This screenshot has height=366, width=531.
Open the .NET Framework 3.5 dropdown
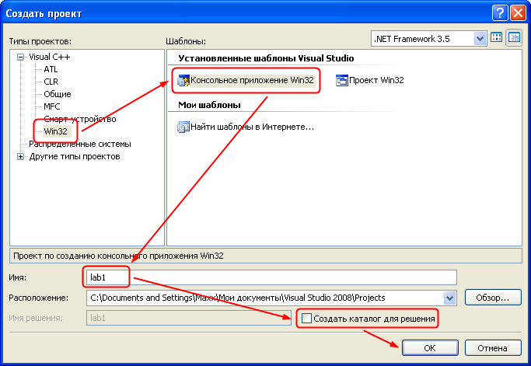tap(480, 39)
